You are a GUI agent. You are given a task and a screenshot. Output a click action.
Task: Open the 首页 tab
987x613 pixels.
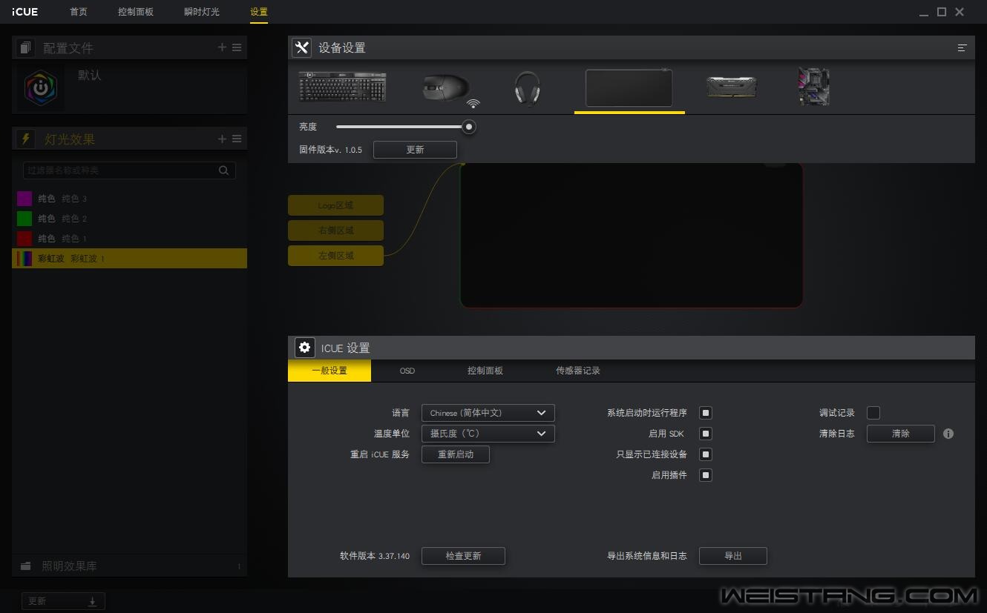[78, 12]
